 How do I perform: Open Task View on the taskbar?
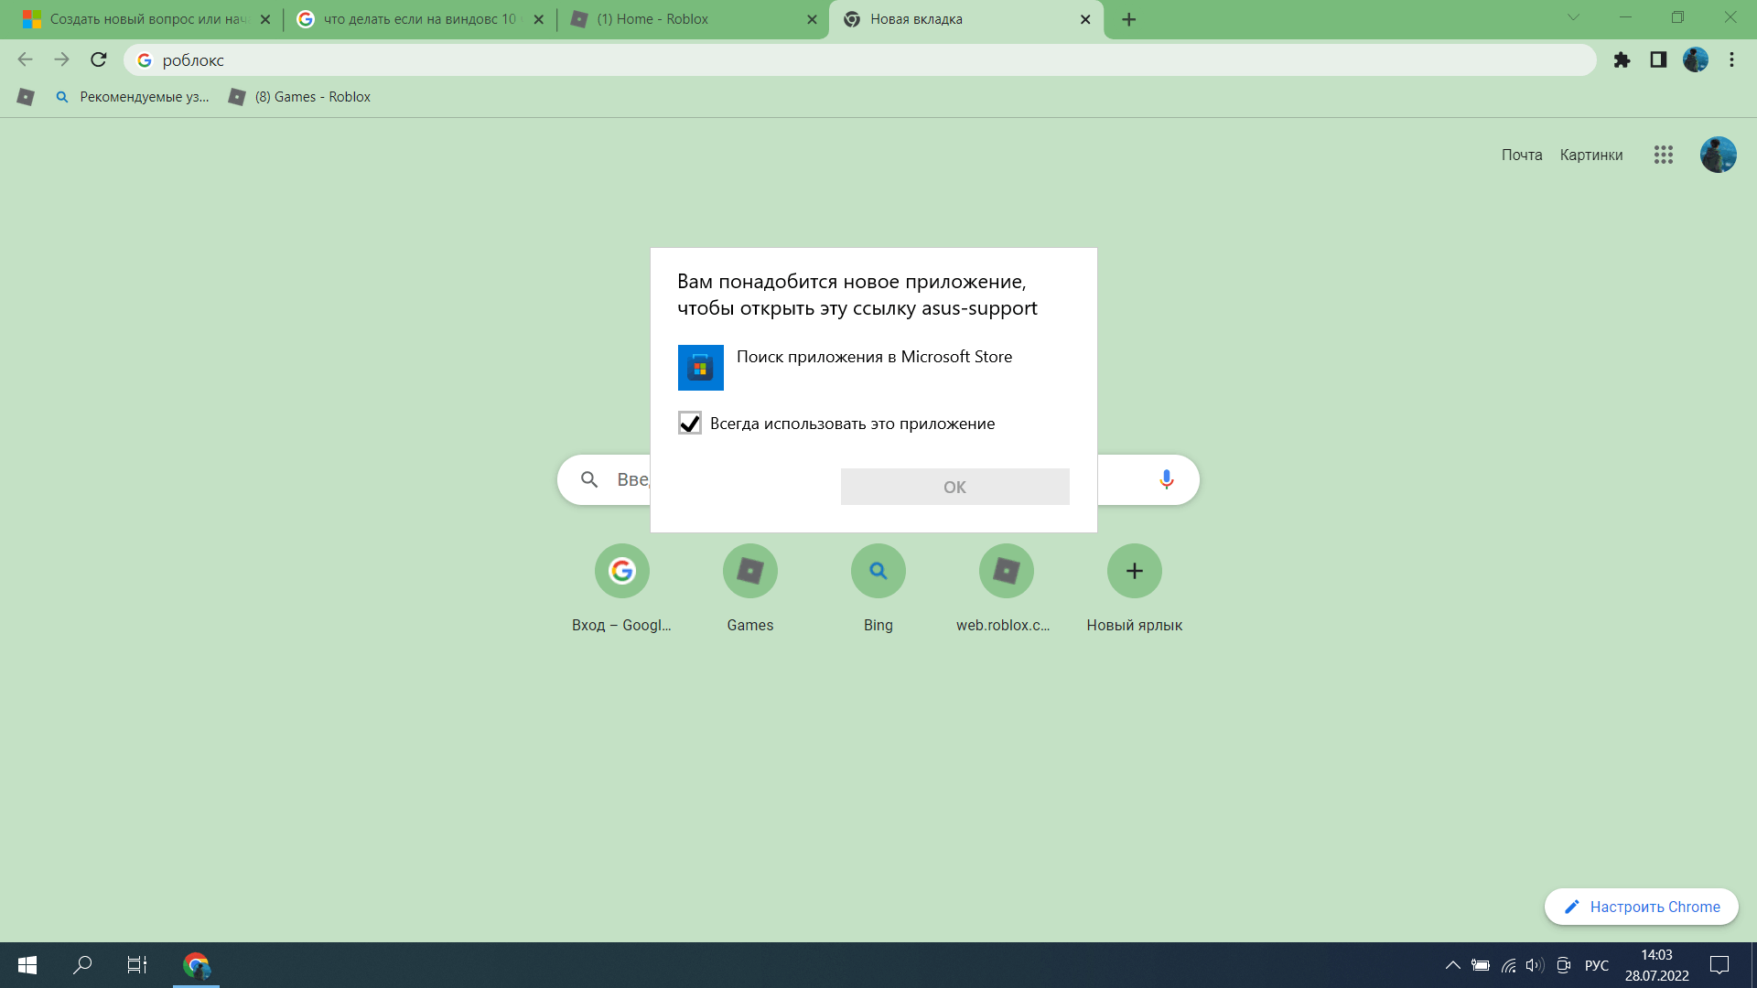coord(137,965)
